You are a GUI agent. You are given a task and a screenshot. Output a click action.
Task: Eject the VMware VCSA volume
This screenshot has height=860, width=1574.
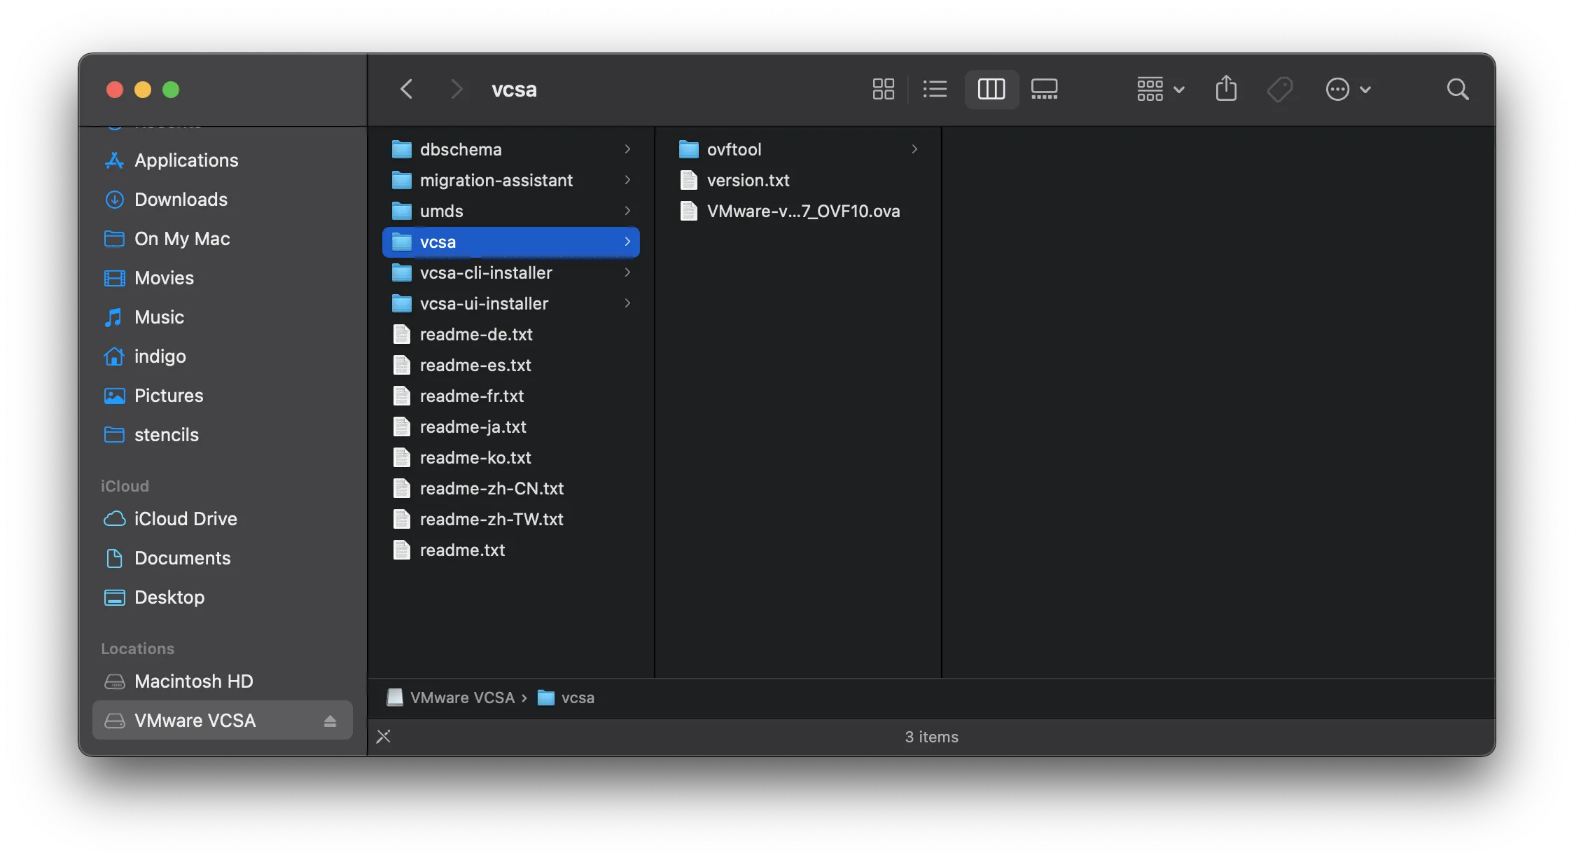(330, 721)
